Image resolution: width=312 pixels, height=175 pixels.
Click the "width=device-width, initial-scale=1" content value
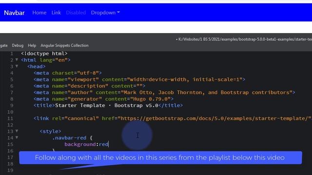point(185,80)
